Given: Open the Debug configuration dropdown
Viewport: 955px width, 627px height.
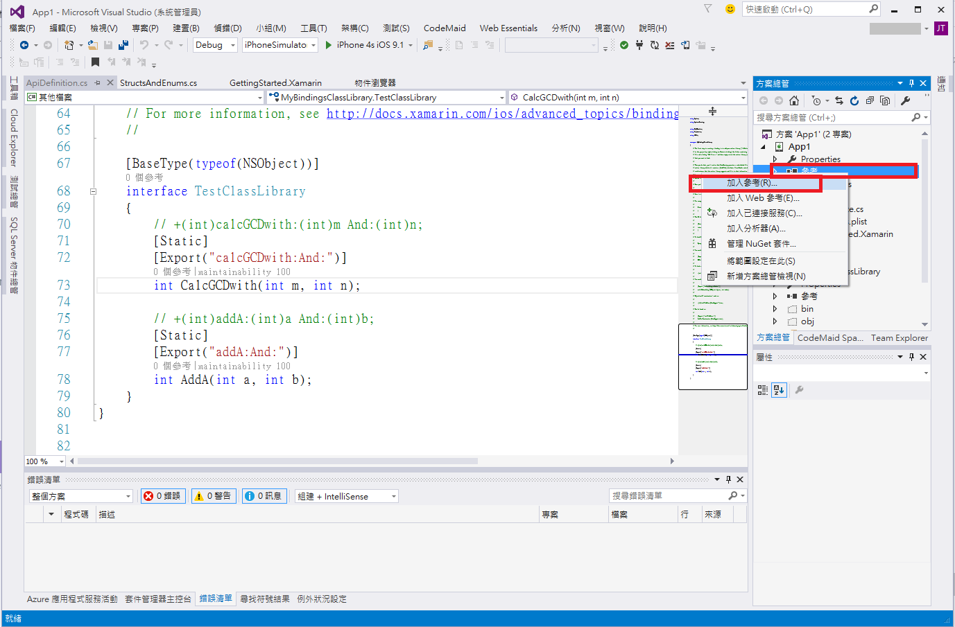Looking at the screenshot, I should pos(215,45).
